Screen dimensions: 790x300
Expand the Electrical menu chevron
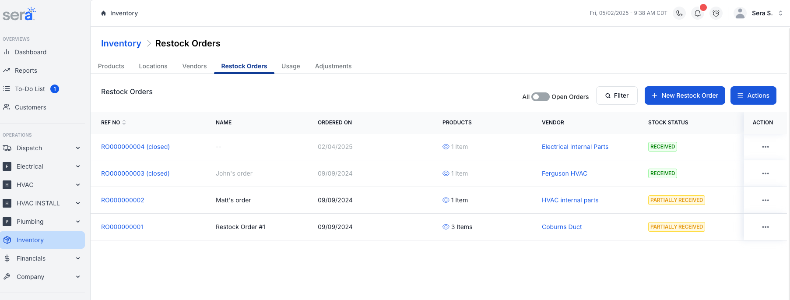[78, 166]
